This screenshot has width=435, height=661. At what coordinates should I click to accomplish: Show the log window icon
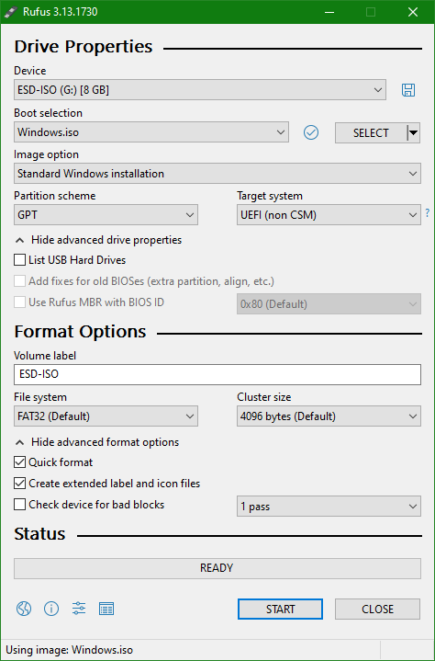(106, 609)
